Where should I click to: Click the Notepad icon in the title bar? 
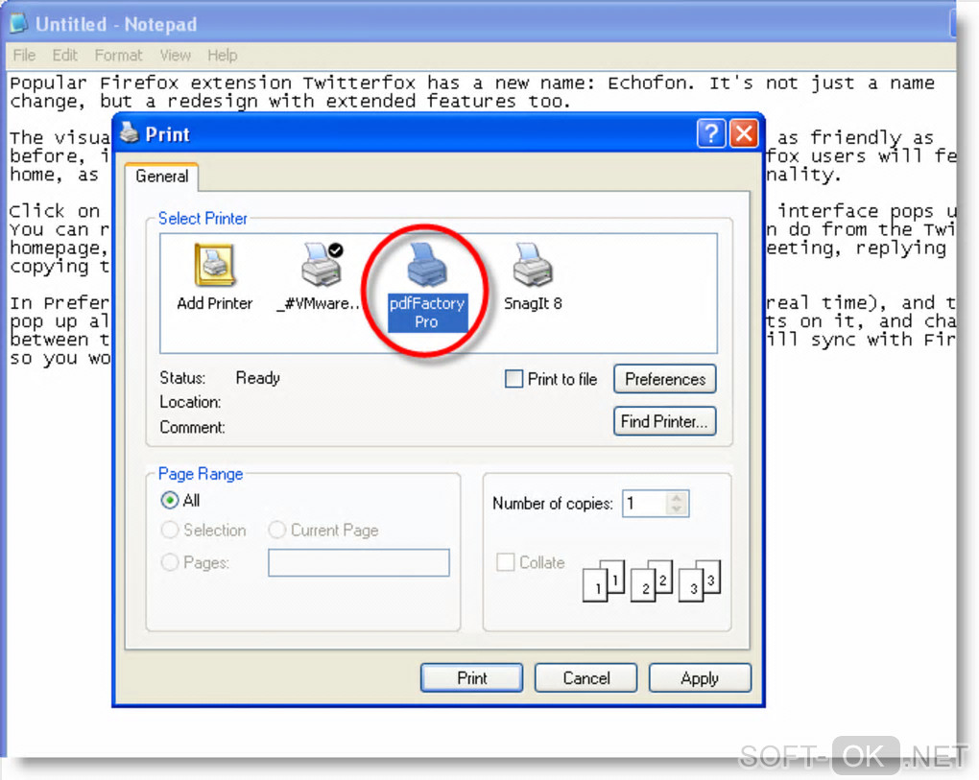pos(19,23)
